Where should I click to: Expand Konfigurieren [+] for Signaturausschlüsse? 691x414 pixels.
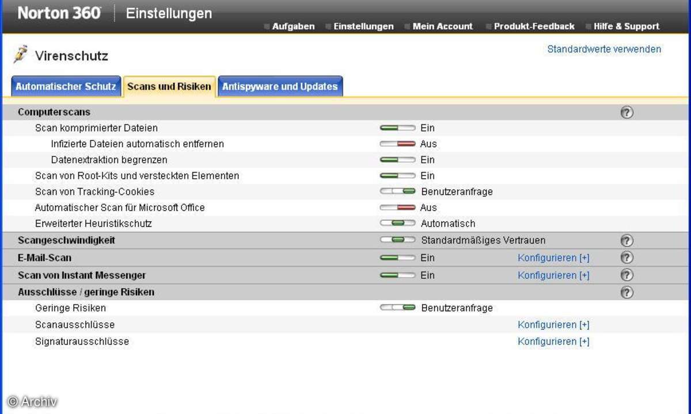pyautogui.click(x=553, y=342)
